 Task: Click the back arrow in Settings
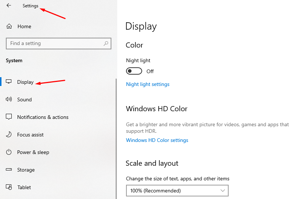coord(9,5)
